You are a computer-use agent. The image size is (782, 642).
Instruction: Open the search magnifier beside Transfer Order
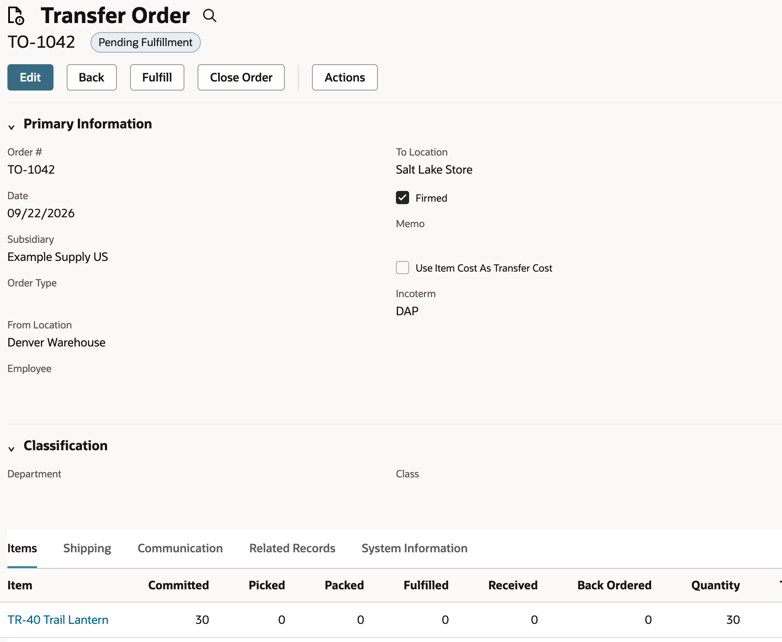click(209, 16)
